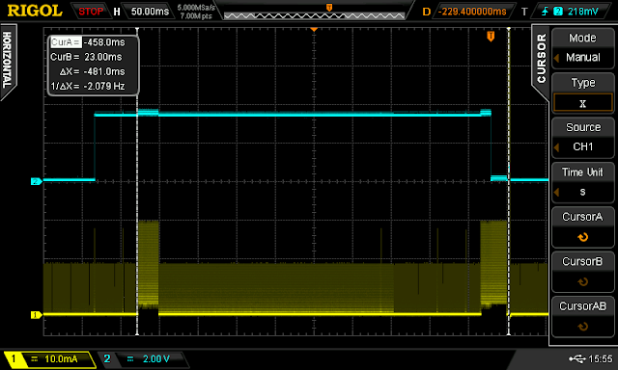Click the 50.00ms horizontal timebase readout
The height and width of the screenshot is (370, 618).
click(150, 12)
